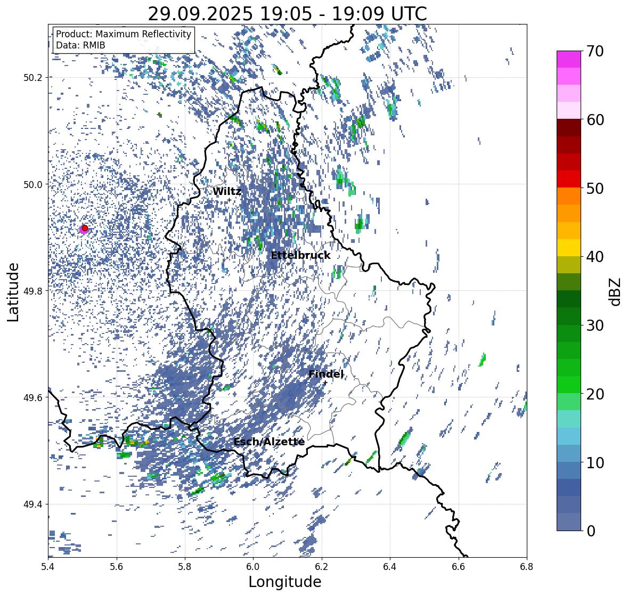Click the red 50 dBZ colorbar segment

569,179
